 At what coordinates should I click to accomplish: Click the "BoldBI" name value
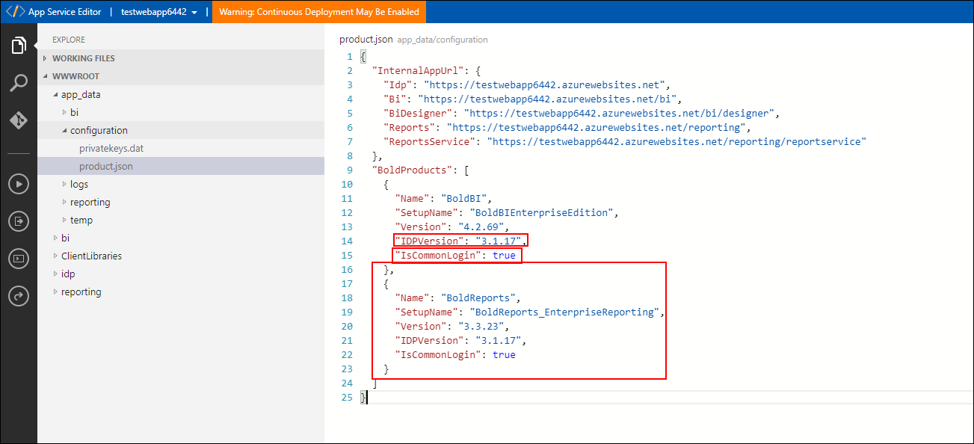(464, 199)
